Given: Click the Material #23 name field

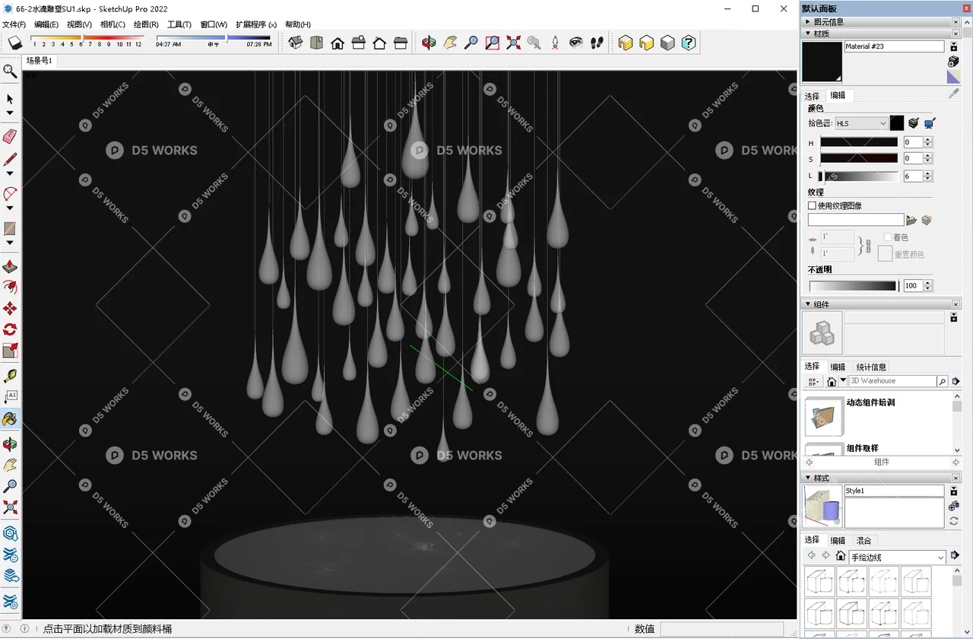Looking at the screenshot, I should (x=894, y=46).
